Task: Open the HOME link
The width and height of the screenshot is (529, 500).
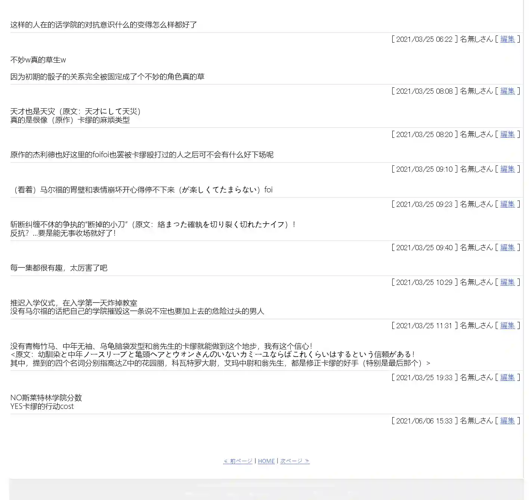Action: point(266,461)
